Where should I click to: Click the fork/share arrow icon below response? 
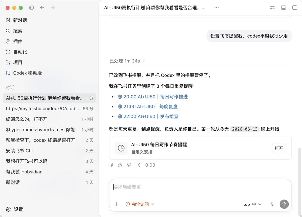pos(138,165)
